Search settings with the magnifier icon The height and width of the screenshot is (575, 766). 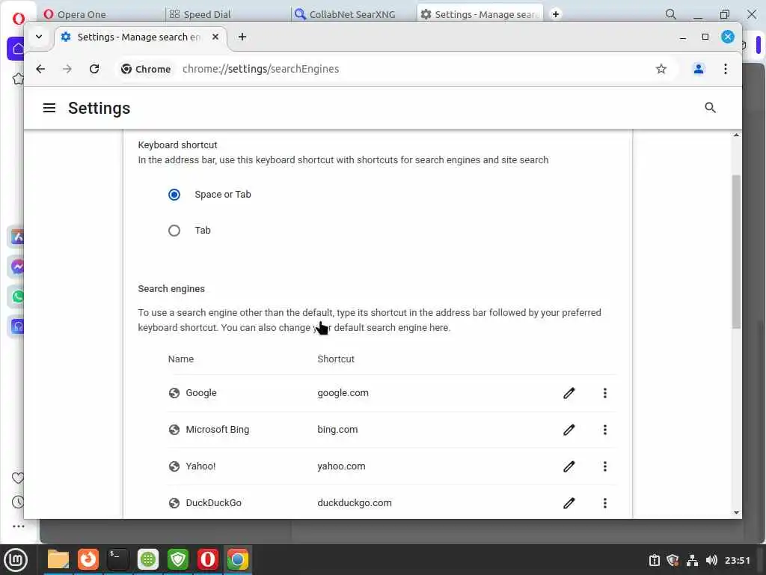tap(710, 108)
